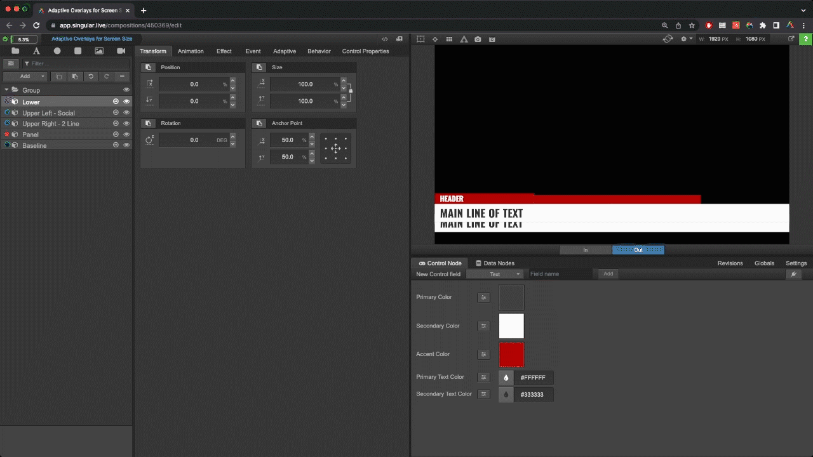The width and height of the screenshot is (813, 457).
Task: Click the layer Filter input field
Action: pyautogui.click(x=75, y=63)
